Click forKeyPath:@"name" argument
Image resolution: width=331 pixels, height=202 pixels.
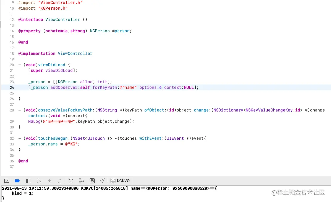coord(115,88)
